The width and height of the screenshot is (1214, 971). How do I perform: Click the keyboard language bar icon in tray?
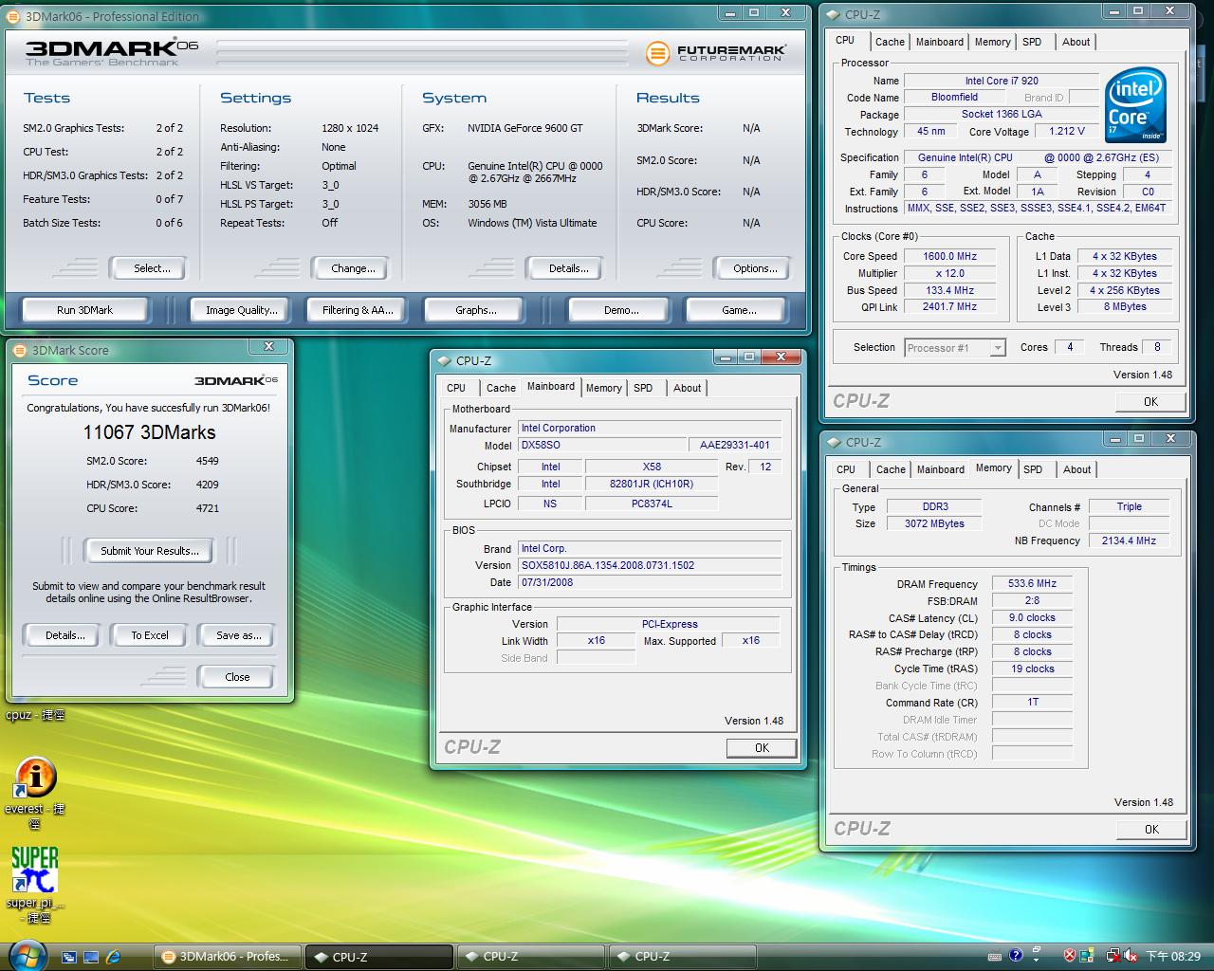click(x=997, y=956)
